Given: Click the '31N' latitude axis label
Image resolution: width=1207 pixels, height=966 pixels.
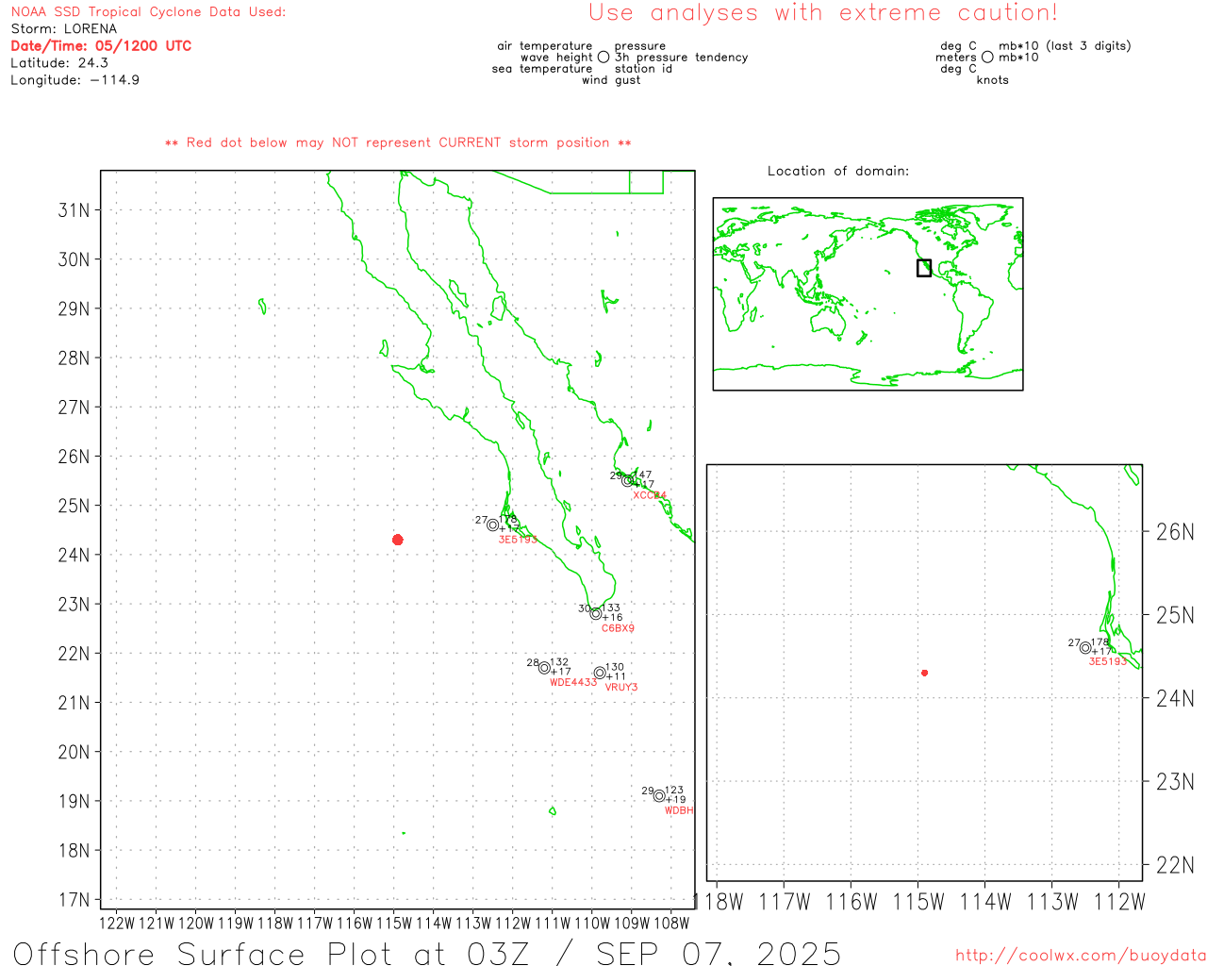Looking at the screenshot, I should pos(74,209).
